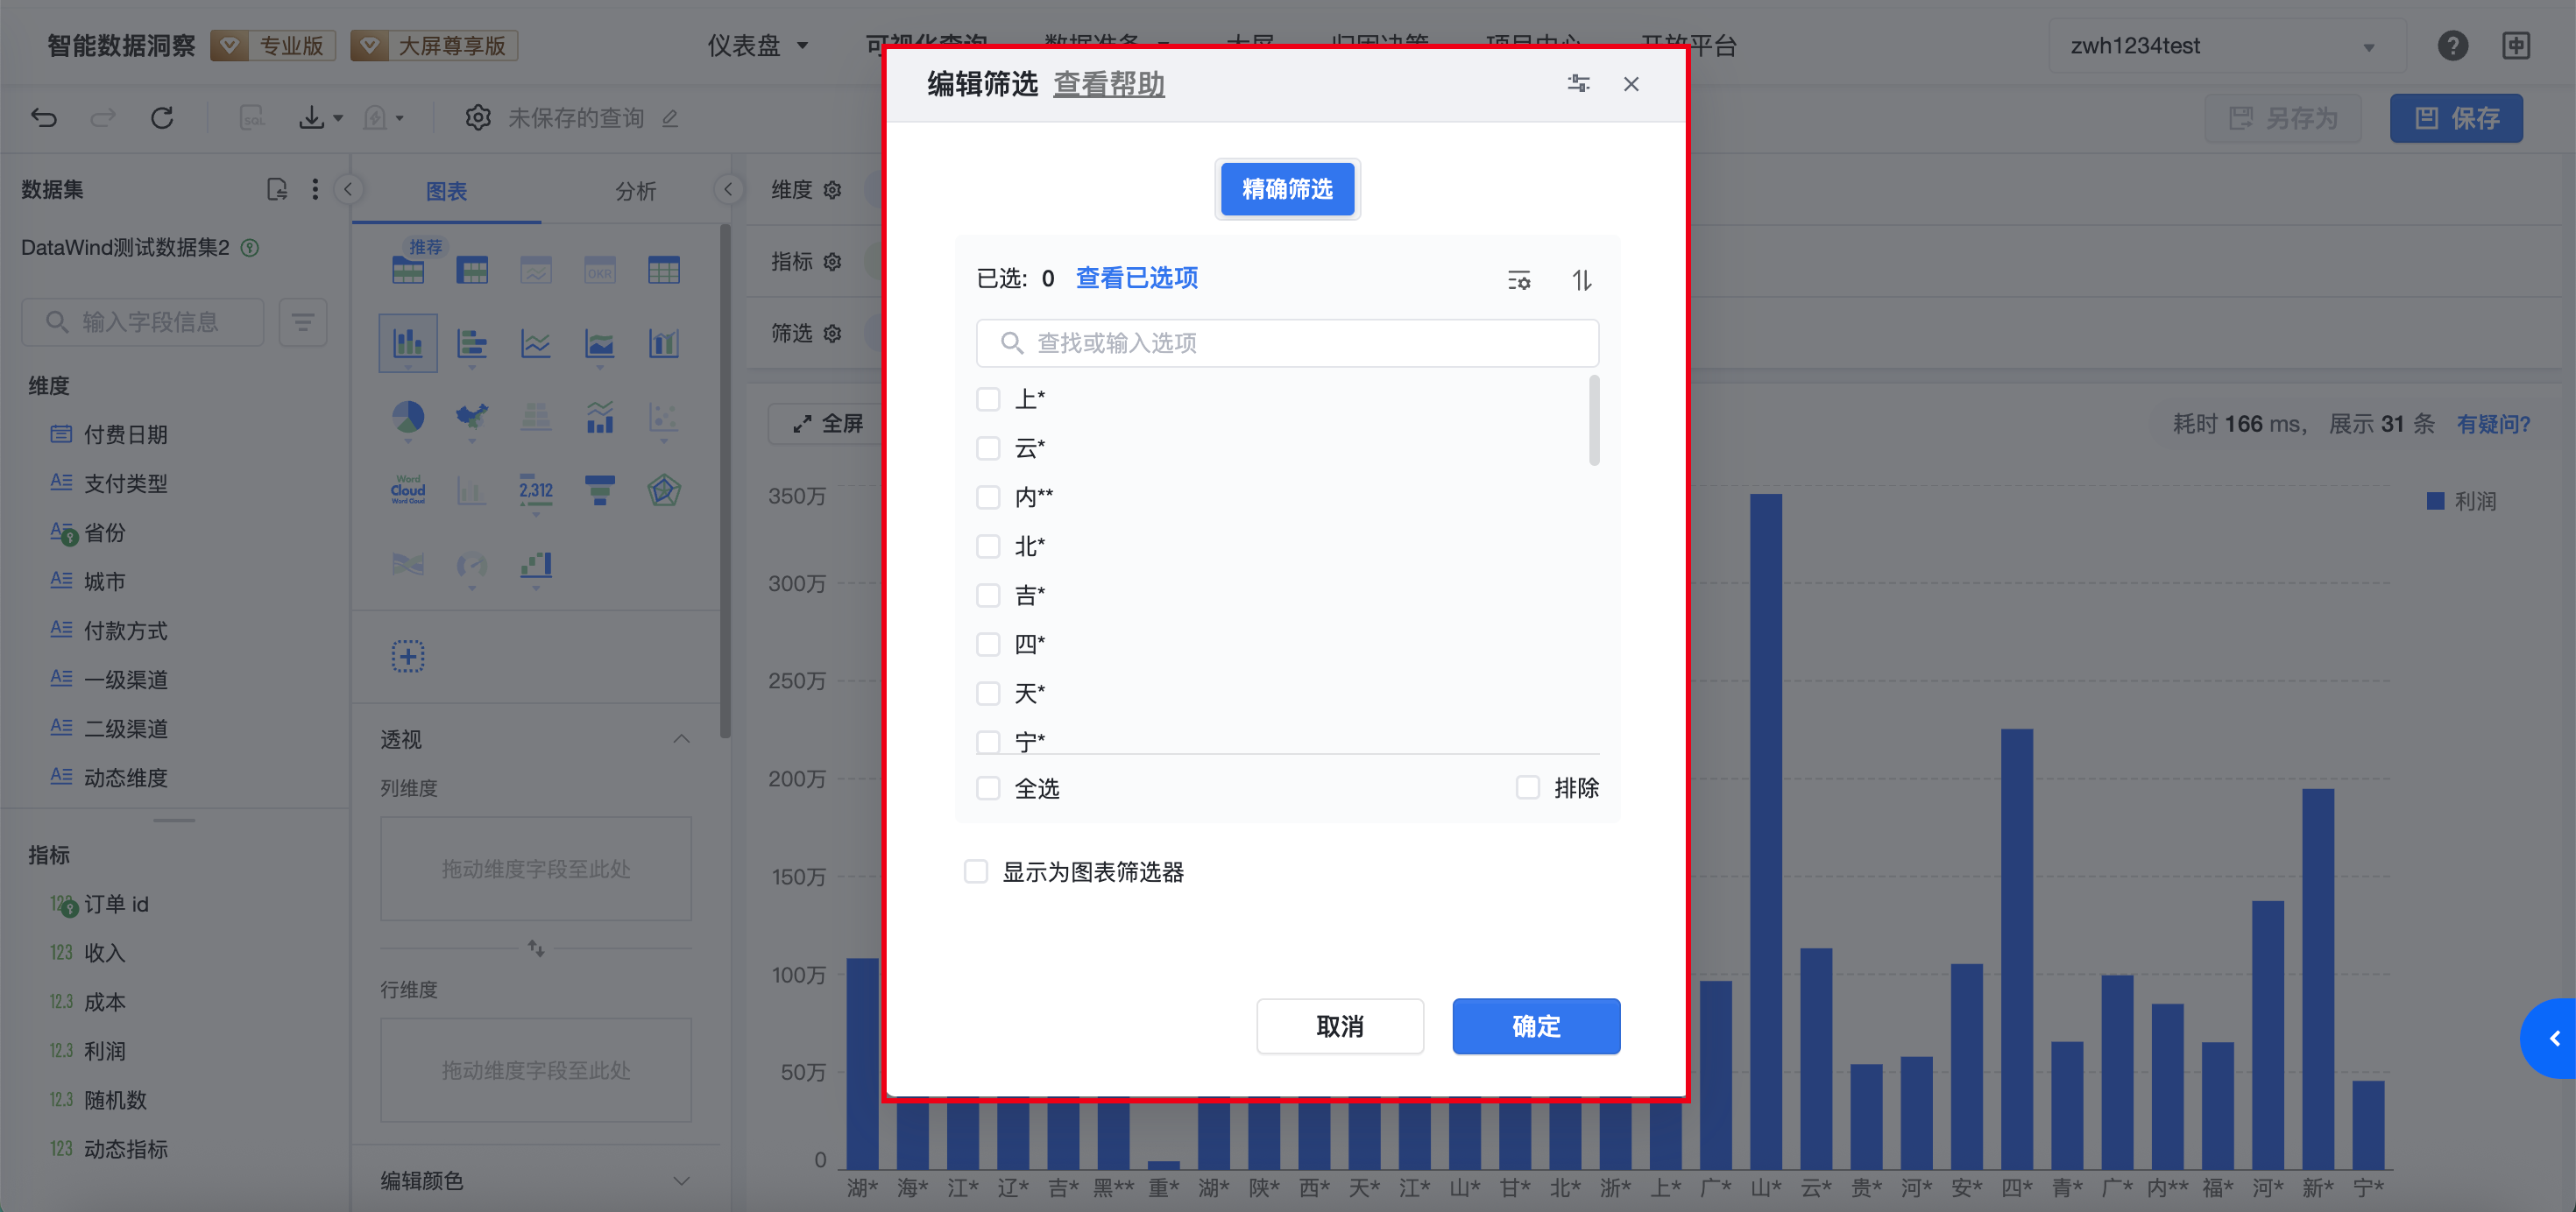Image resolution: width=2576 pixels, height=1212 pixels.
Task: Open the zwh1234test project dropdown
Action: pyautogui.click(x=2225, y=46)
